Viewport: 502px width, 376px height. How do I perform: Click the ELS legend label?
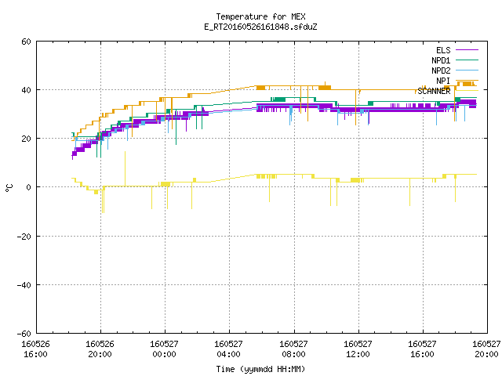pyautogui.click(x=443, y=50)
